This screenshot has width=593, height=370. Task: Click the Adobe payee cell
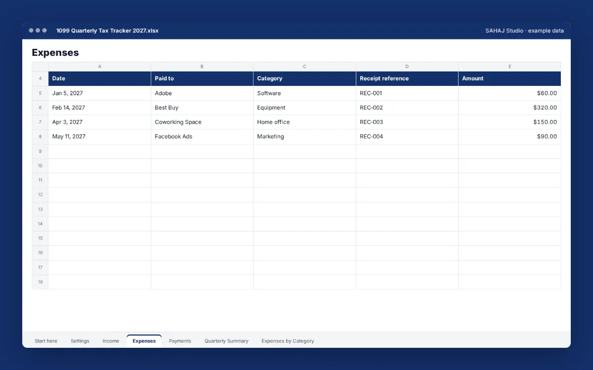click(x=202, y=93)
